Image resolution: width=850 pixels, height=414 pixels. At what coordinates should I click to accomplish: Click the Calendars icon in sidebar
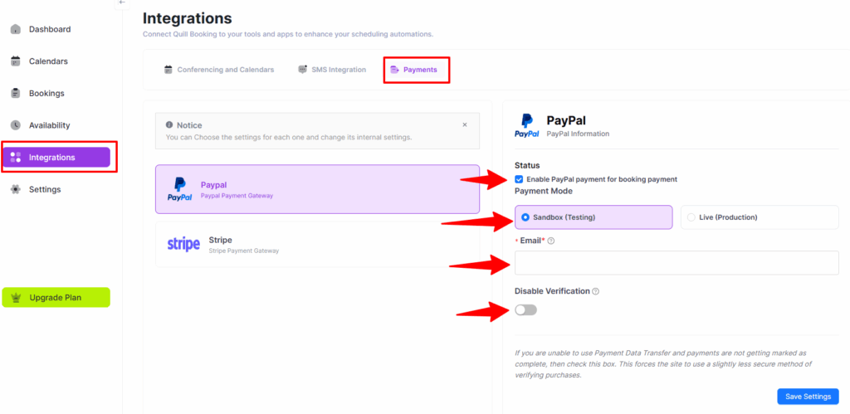(x=15, y=61)
